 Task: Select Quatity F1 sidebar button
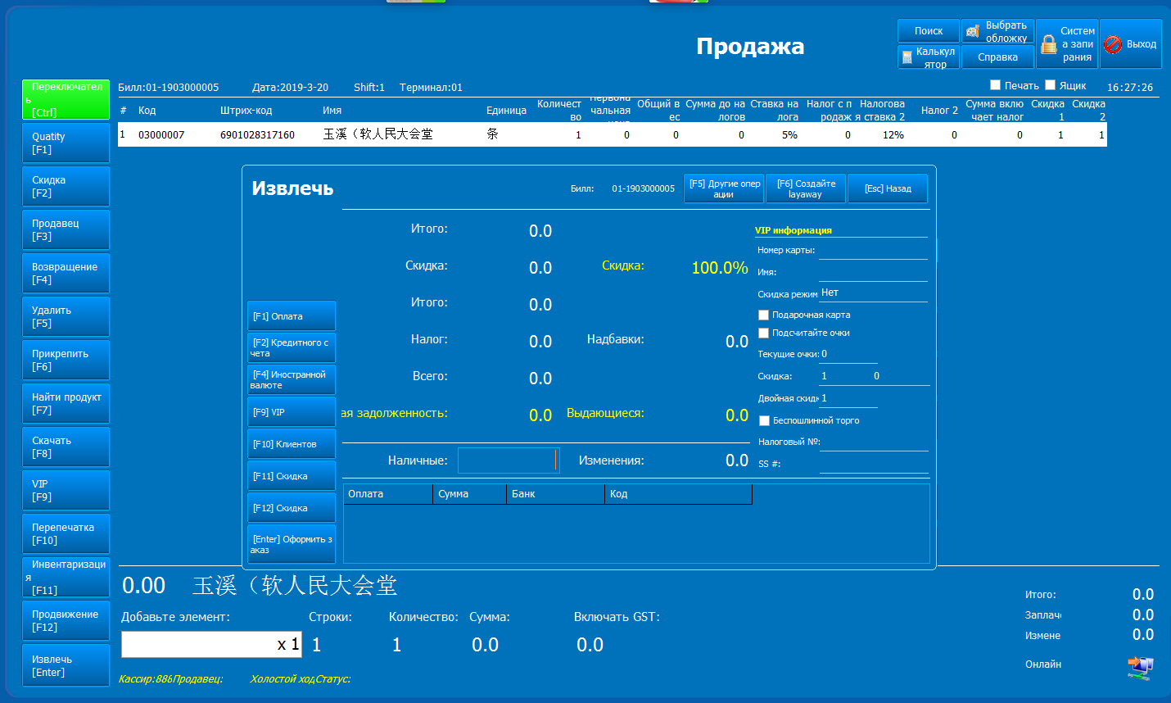[x=66, y=143]
